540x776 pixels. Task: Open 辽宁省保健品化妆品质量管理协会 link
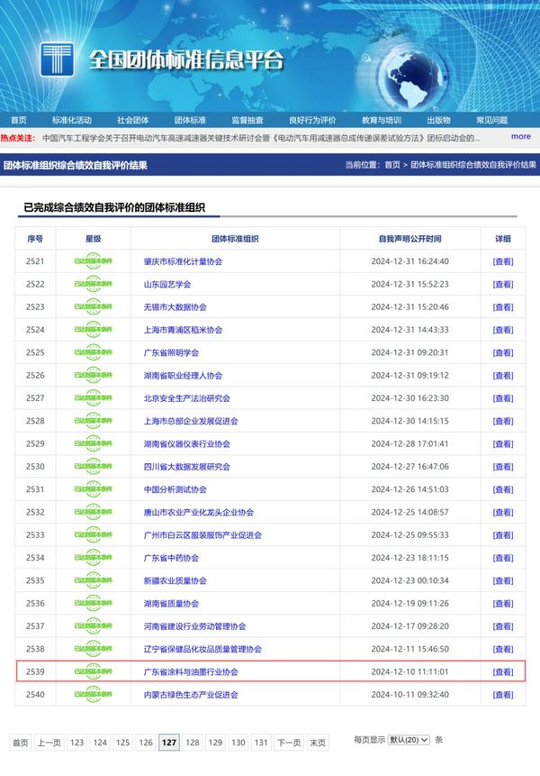pos(202,649)
